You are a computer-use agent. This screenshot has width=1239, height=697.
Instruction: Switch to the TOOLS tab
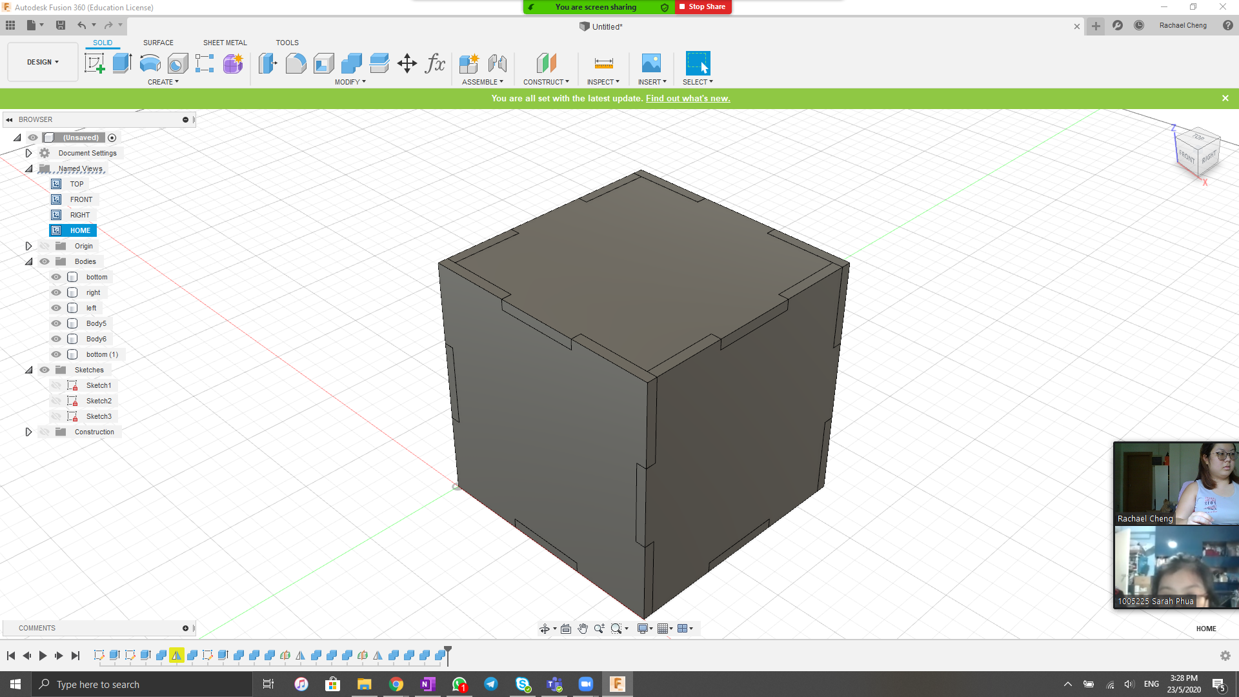(287, 43)
